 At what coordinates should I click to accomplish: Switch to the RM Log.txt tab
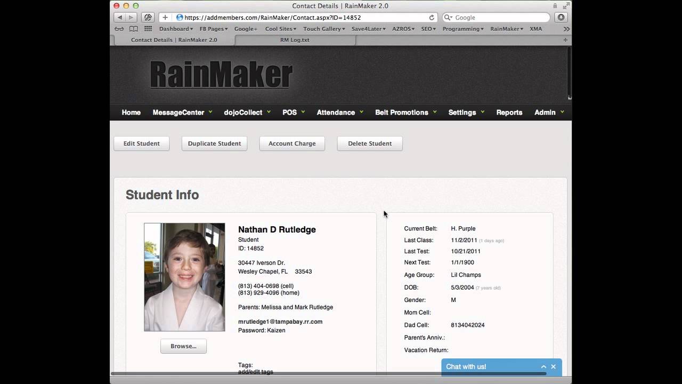[295, 40]
